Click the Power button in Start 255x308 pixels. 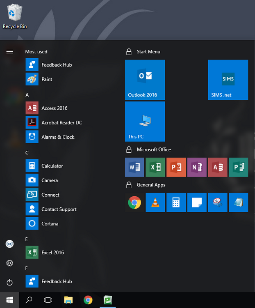[x=9, y=283]
